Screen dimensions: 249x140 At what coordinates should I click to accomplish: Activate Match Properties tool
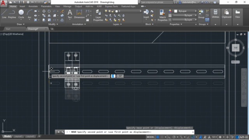coord(163,16)
